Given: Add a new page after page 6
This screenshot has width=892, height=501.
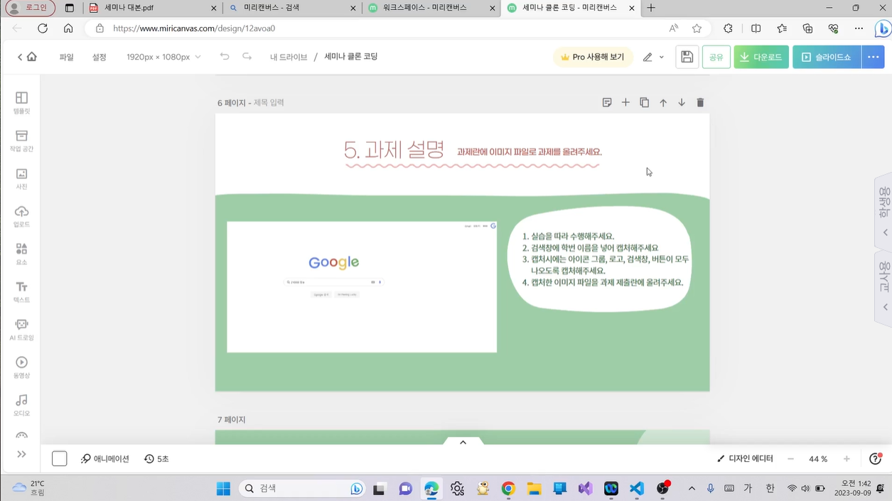Looking at the screenshot, I should [x=625, y=102].
